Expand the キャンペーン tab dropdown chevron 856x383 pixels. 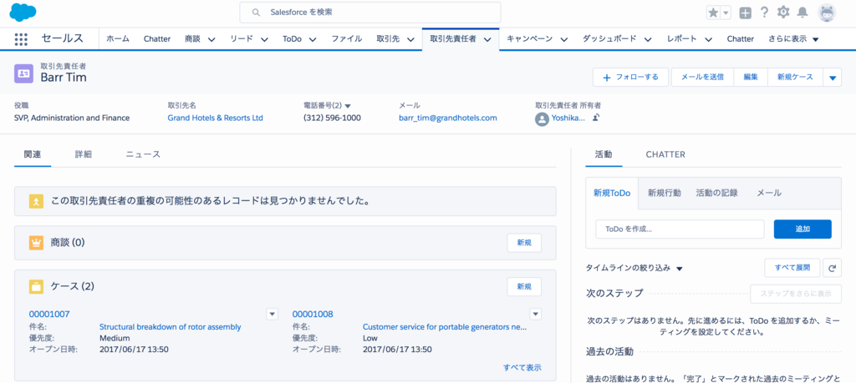[564, 39]
